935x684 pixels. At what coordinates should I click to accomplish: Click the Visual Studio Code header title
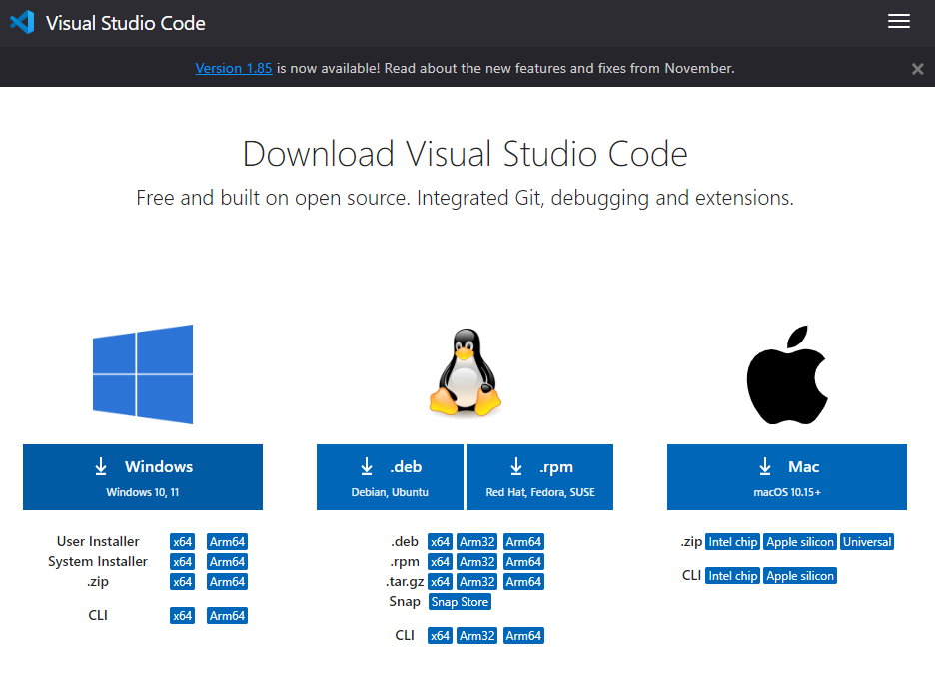tap(126, 23)
